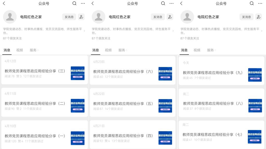This screenshot has height=149, width=266.
Task: Select the 视频 tab on the middle screen
Action: pos(108,50)
